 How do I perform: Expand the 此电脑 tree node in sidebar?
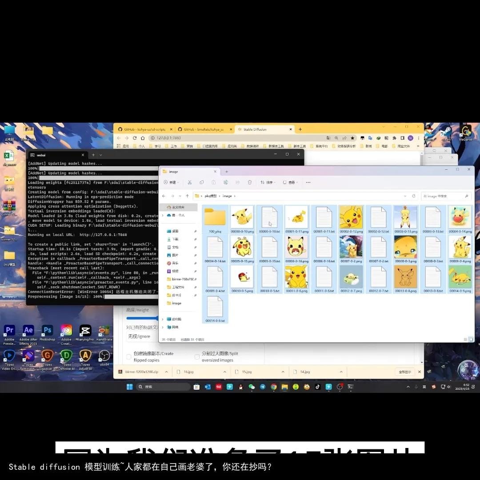point(163,319)
